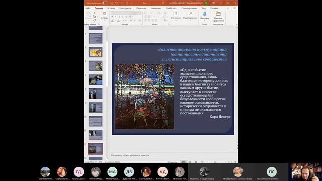Open the Переходы ribbon tab

click(141, 8)
